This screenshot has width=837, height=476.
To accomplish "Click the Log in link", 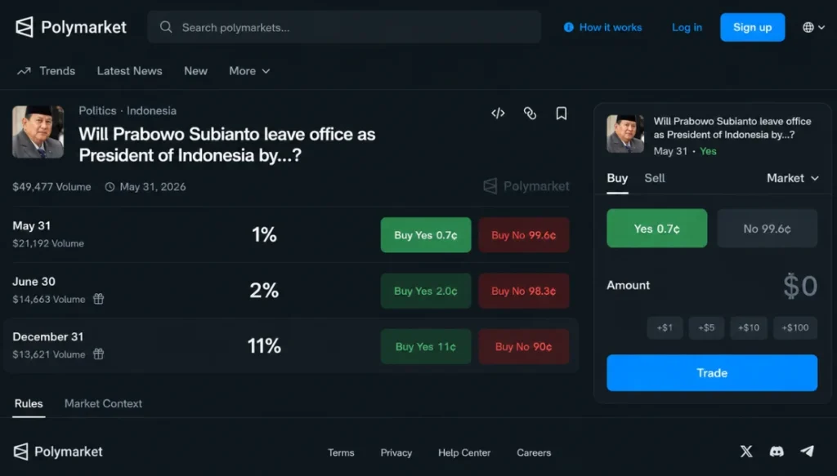I will pos(687,27).
